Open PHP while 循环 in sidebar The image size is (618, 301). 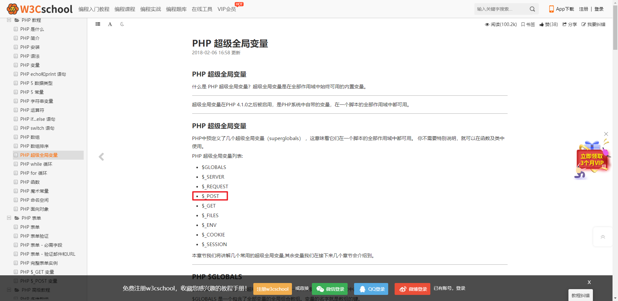36,164
